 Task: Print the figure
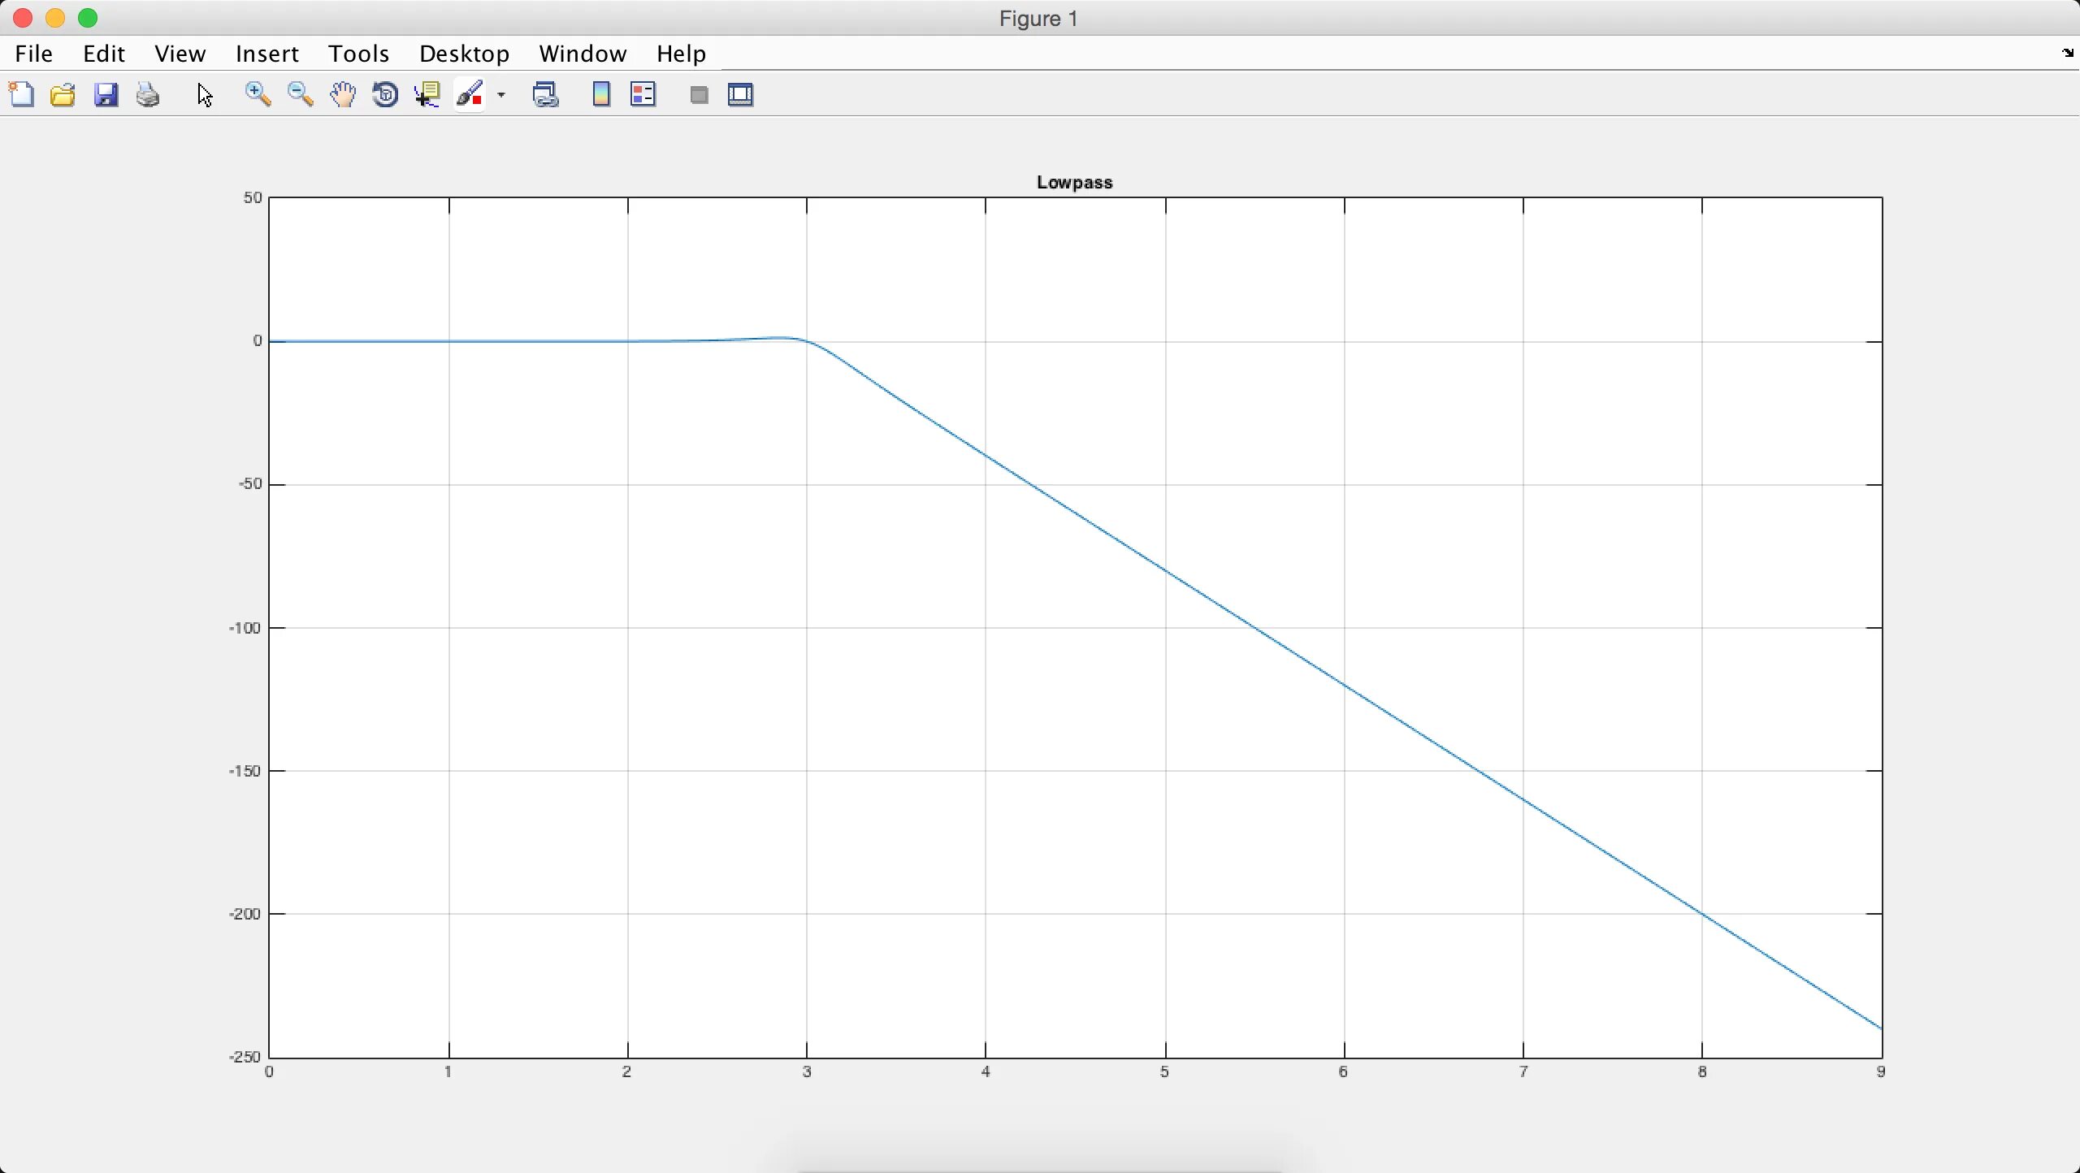(148, 95)
